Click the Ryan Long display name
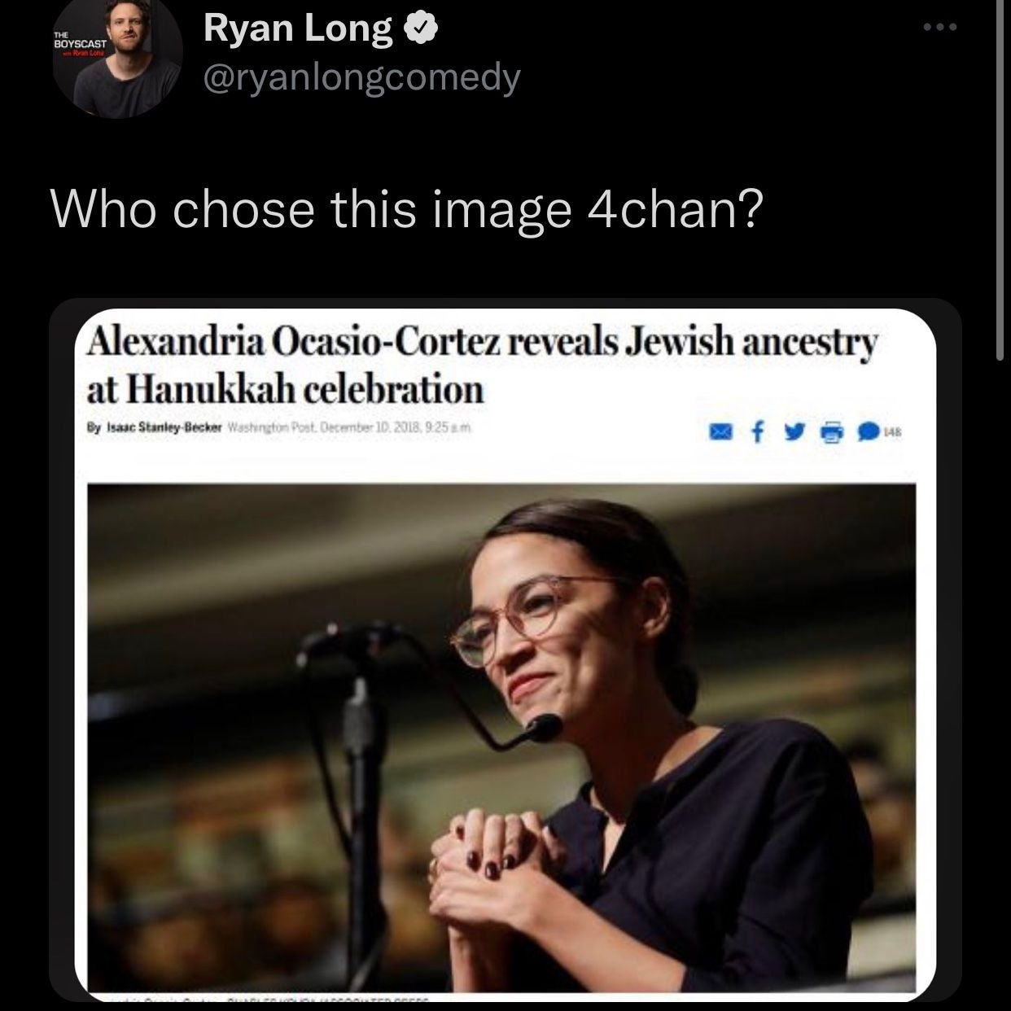Viewport: 1011px width, 1011px height. tap(297, 28)
